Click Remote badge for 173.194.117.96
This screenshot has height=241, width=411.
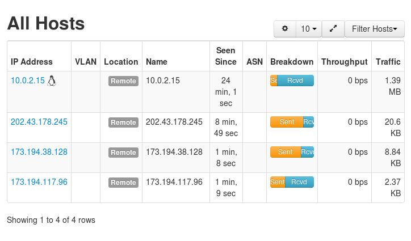123,183
